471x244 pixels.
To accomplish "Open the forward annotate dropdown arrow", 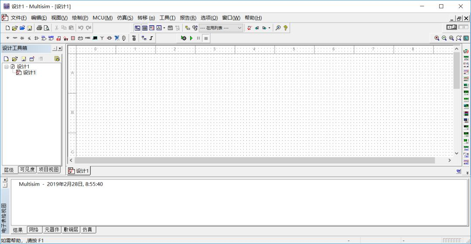I will point(269,28).
